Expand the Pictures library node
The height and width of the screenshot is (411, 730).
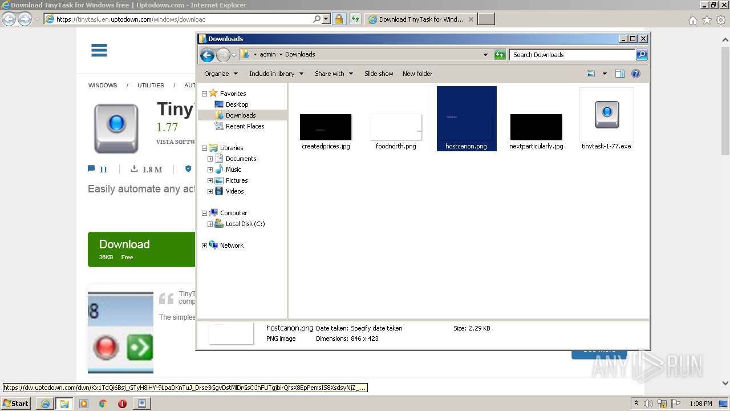[210, 180]
